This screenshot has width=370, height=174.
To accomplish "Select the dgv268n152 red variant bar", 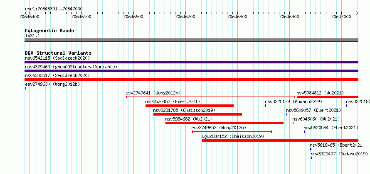I will 280,140.
